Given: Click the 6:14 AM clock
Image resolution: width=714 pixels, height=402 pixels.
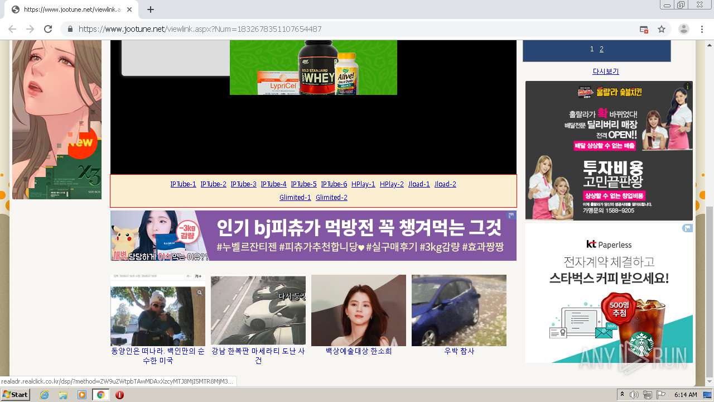Looking at the screenshot, I should point(686,395).
